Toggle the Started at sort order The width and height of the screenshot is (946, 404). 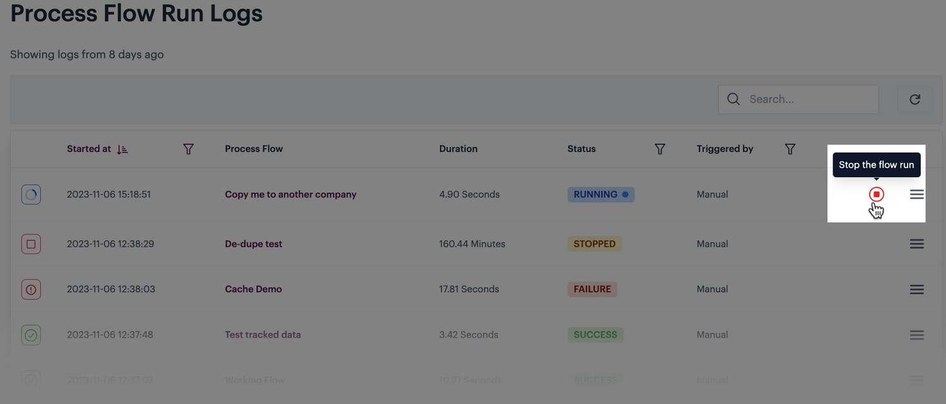point(122,149)
